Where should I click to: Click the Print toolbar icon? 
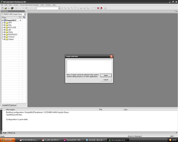pos(16,8)
